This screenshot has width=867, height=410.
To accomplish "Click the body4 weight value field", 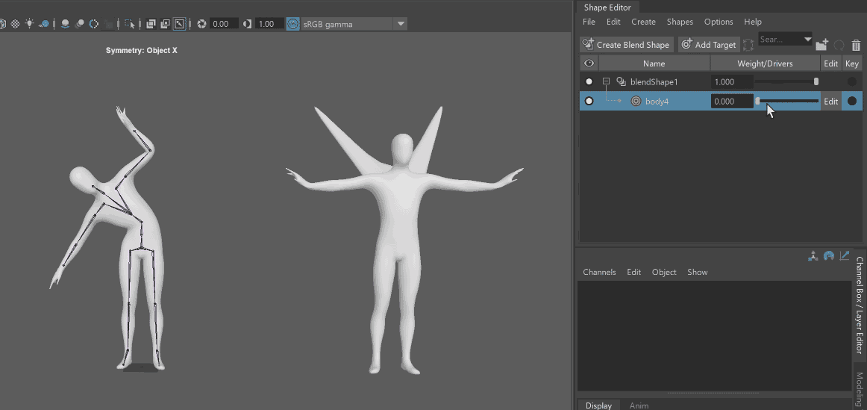I will 731,102.
